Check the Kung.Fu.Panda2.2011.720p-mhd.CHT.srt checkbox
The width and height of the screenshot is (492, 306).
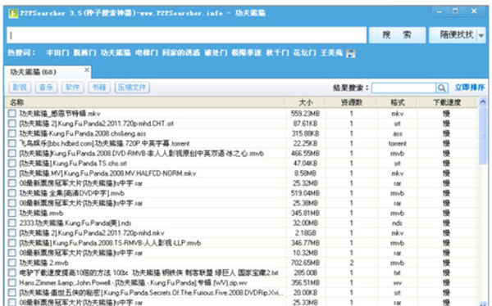12,124
